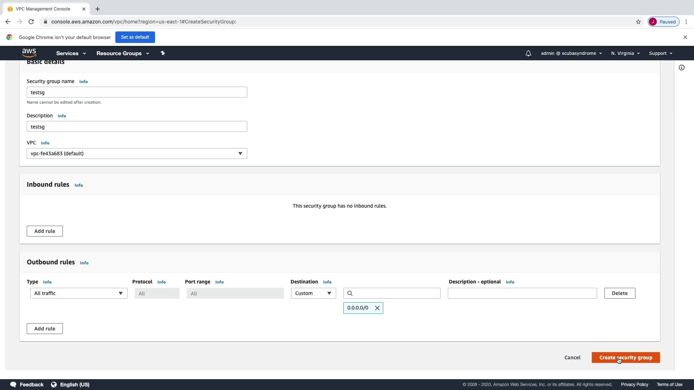Open the Services menu
The image size is (694, 390).
[x=71, y=53]
